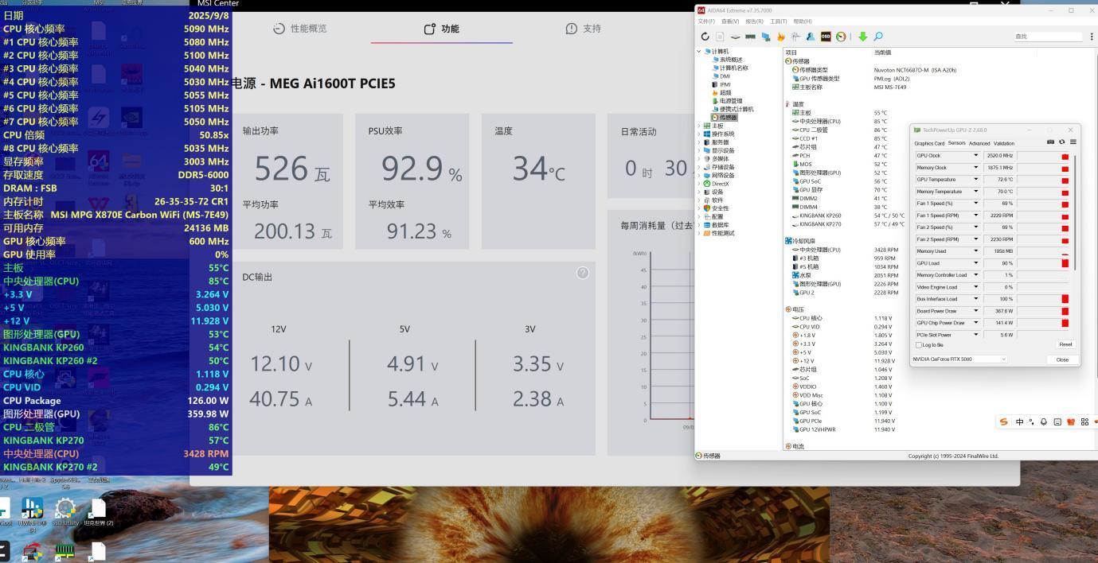Click the microphone icon in the input toolbar
1098x563 pixels.
pyautogui.click(x=1044, y=422)
